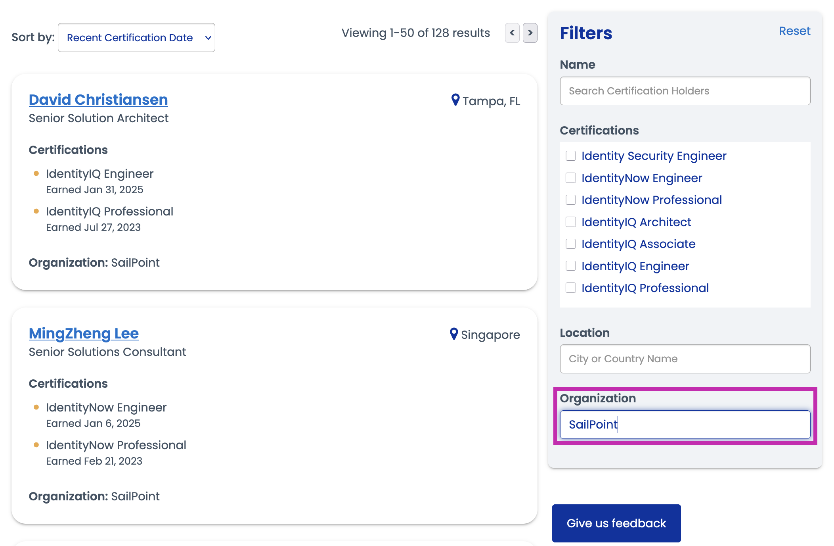Image resolution: width=834 pixels, height=546 pixels.
Task: Enable the IdentityNow Engineer certification filter
Action: coord(571,178)
